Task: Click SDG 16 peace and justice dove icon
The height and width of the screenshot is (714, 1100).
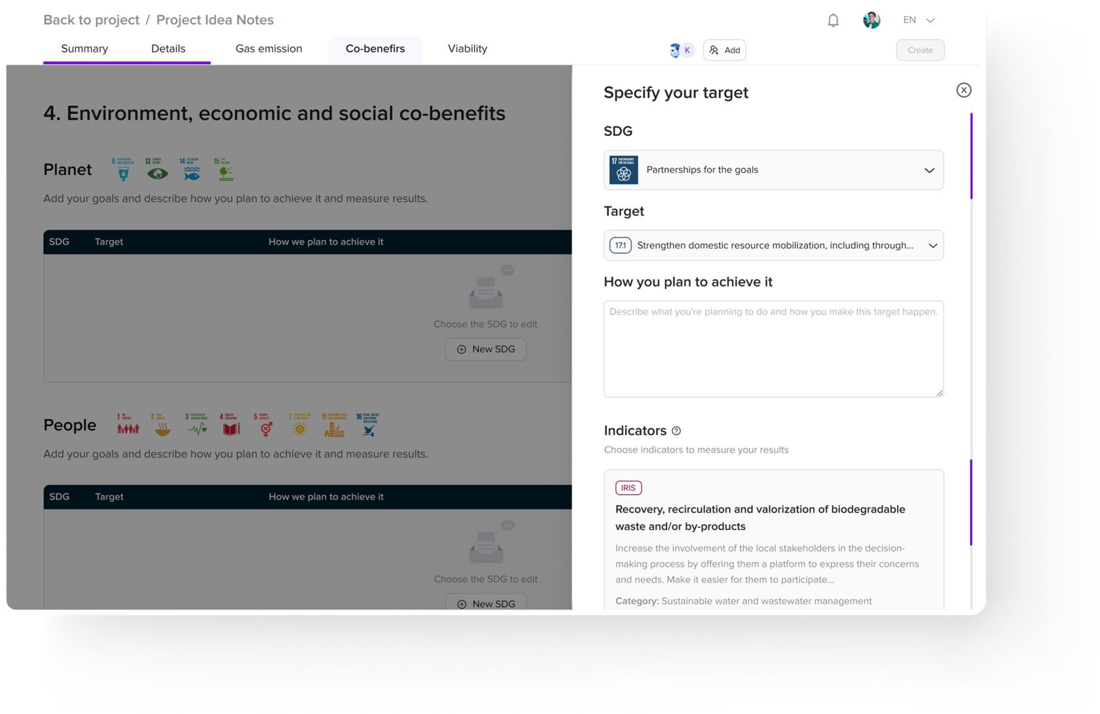Action: 368,425
